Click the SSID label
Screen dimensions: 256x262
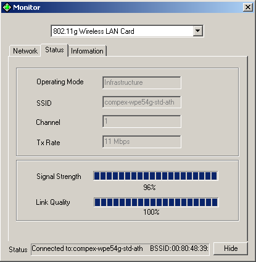(44, 103)
